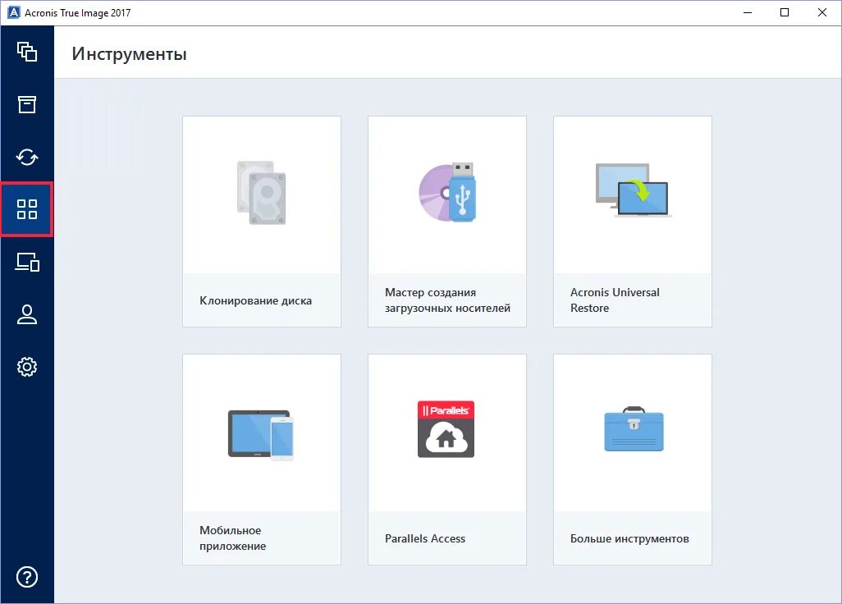Viewport: 842px width, 604px height.
Task: Open "Клонирование диска" label
Action: pos(255,300)
